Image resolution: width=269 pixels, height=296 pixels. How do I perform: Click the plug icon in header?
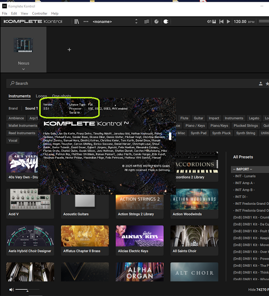(x=166, y=22)
